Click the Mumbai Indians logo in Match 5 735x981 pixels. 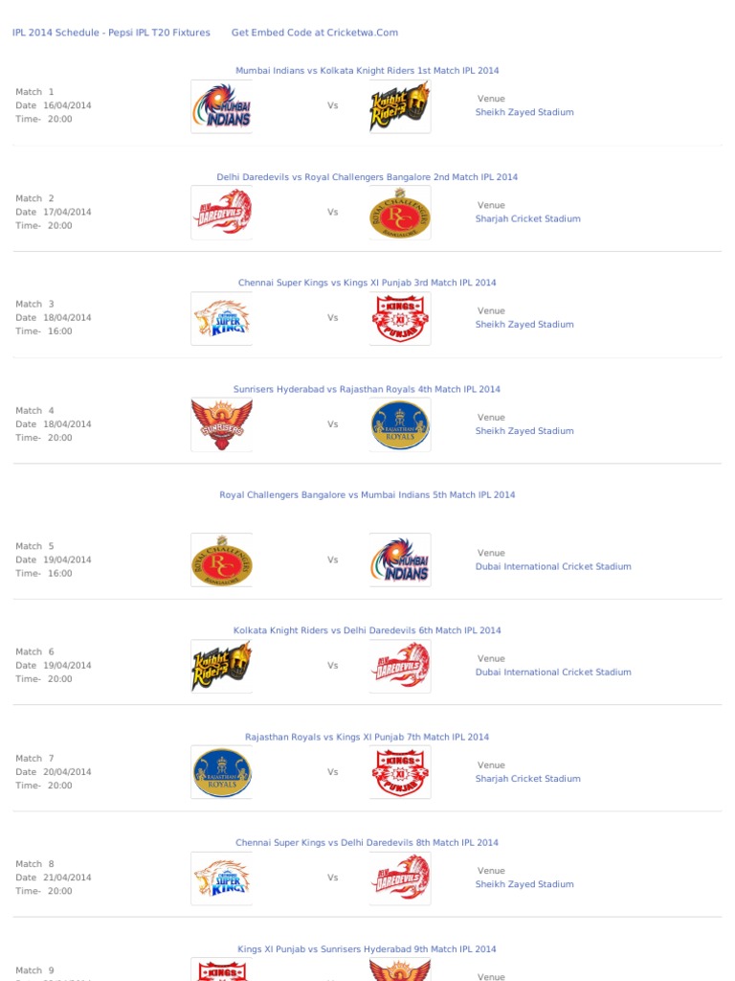(400, 559)
